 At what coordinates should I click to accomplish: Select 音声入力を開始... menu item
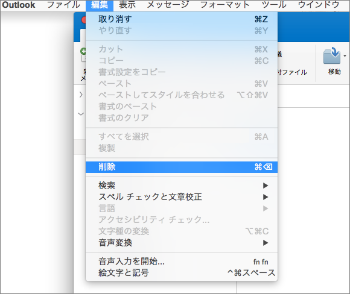182,261
